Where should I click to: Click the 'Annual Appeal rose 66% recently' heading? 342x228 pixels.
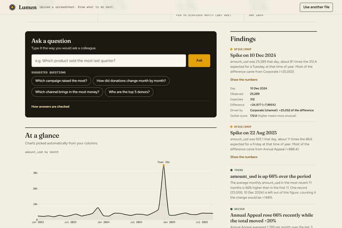[x=272, y=218]
